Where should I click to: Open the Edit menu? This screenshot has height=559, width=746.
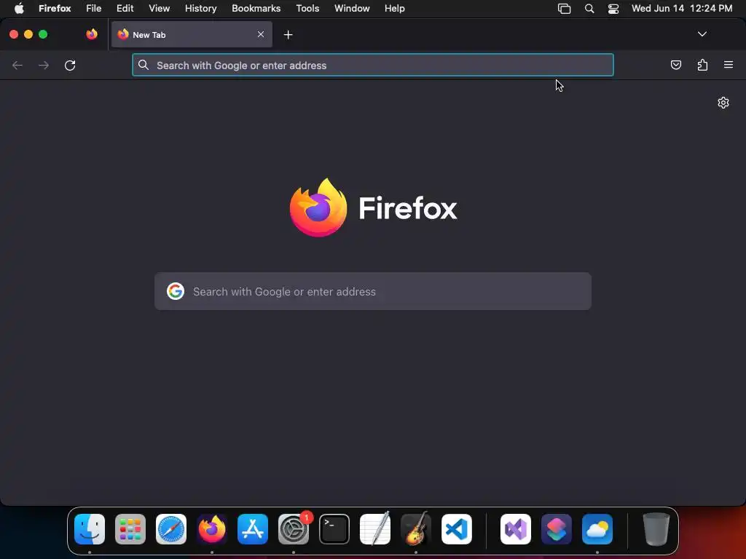[x=125, y=9]
